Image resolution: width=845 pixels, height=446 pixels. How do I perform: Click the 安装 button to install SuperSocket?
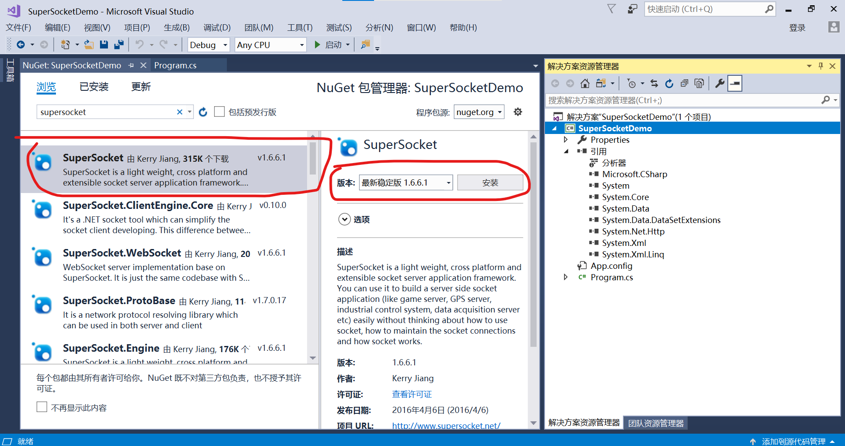click(490, 182)
